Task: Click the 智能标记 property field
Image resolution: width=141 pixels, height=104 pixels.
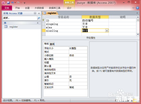Action: click(78, 84)
